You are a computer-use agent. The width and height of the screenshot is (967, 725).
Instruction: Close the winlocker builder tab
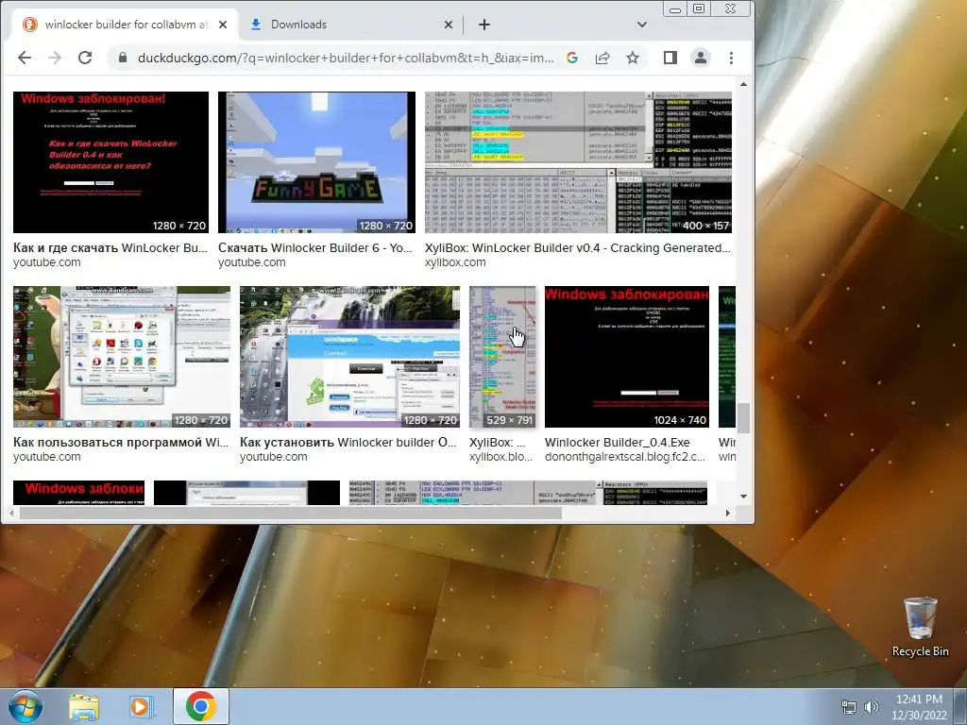(223, 25)
